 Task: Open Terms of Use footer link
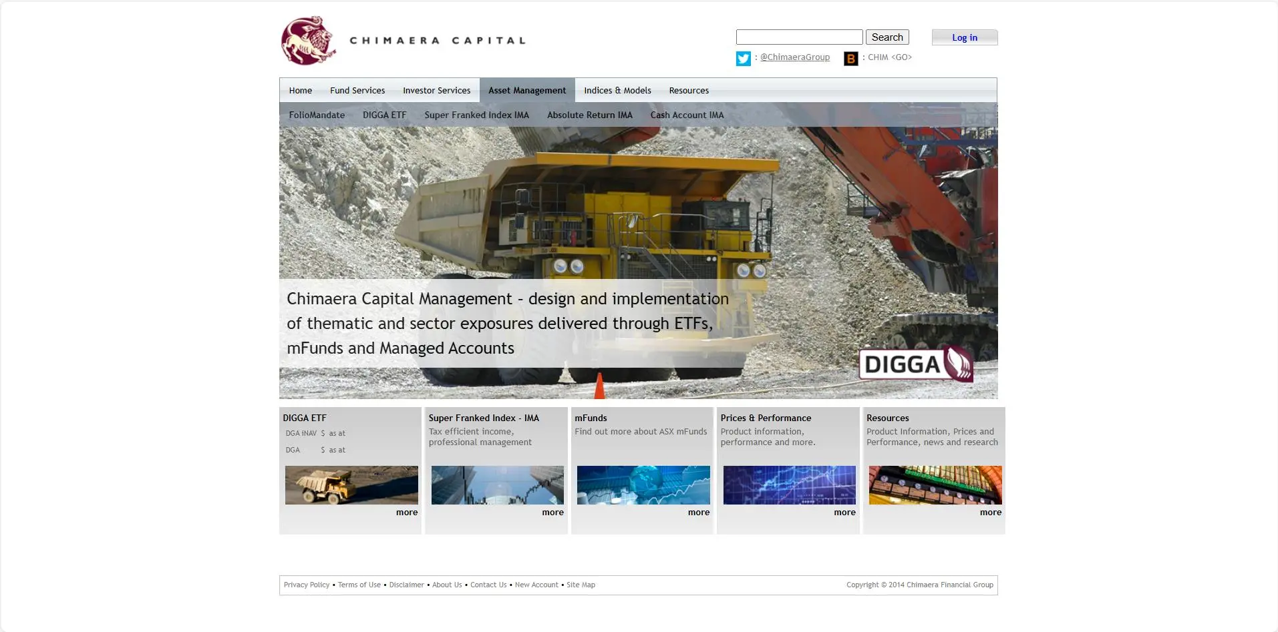(x=359, y=585)
